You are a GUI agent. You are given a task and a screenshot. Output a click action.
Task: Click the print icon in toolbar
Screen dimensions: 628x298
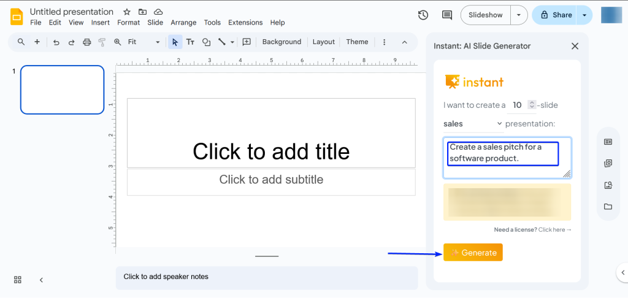point(86,42)
